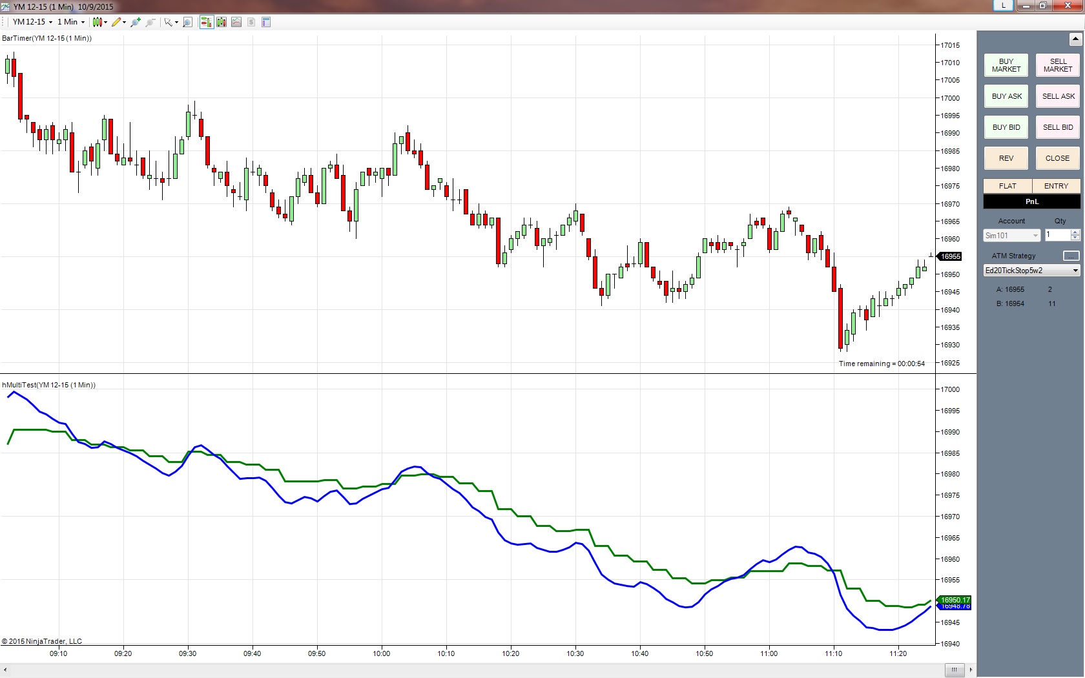Open the candlestick chart style menu
The image size is (1085, 678).
(x=99, y=22)
